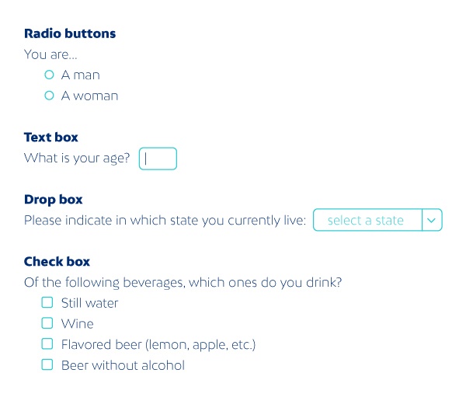Select the 'A man' radio button
Image resolution: width=466 pixels, height=394 pixels.
(x=49, y=75)
